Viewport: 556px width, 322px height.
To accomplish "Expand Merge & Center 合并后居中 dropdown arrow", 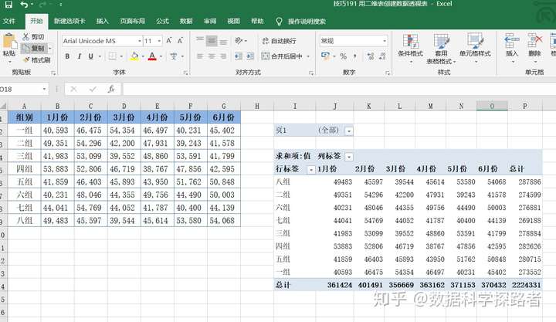I will (x=308, y=56).
